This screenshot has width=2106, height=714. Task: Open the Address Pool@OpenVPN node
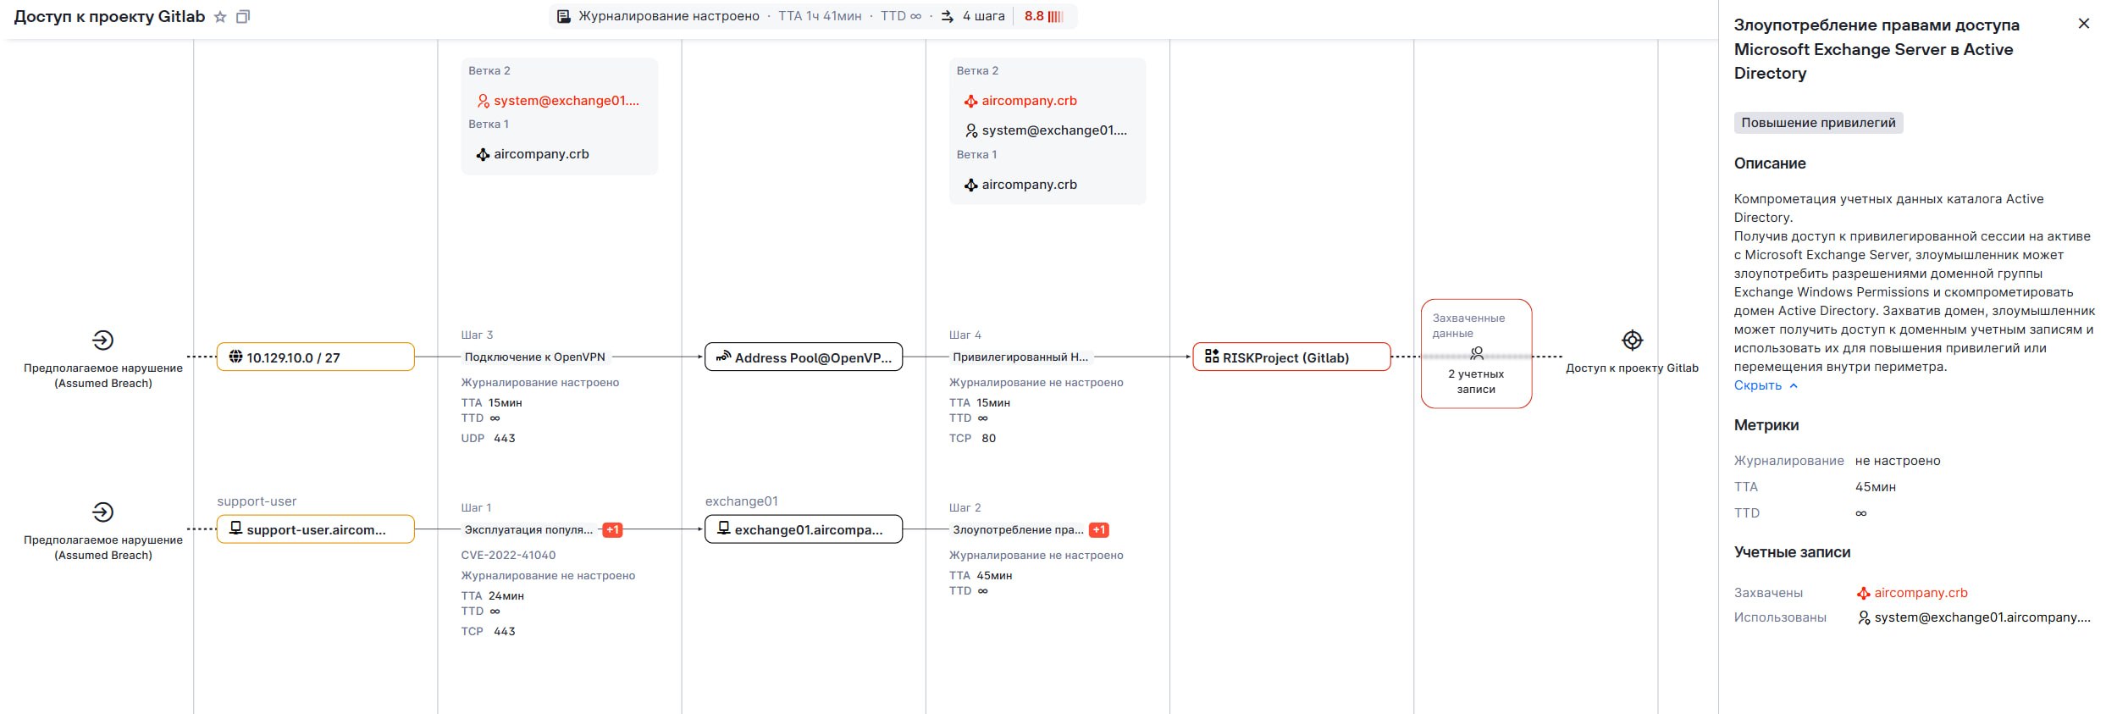pos(804,357)
